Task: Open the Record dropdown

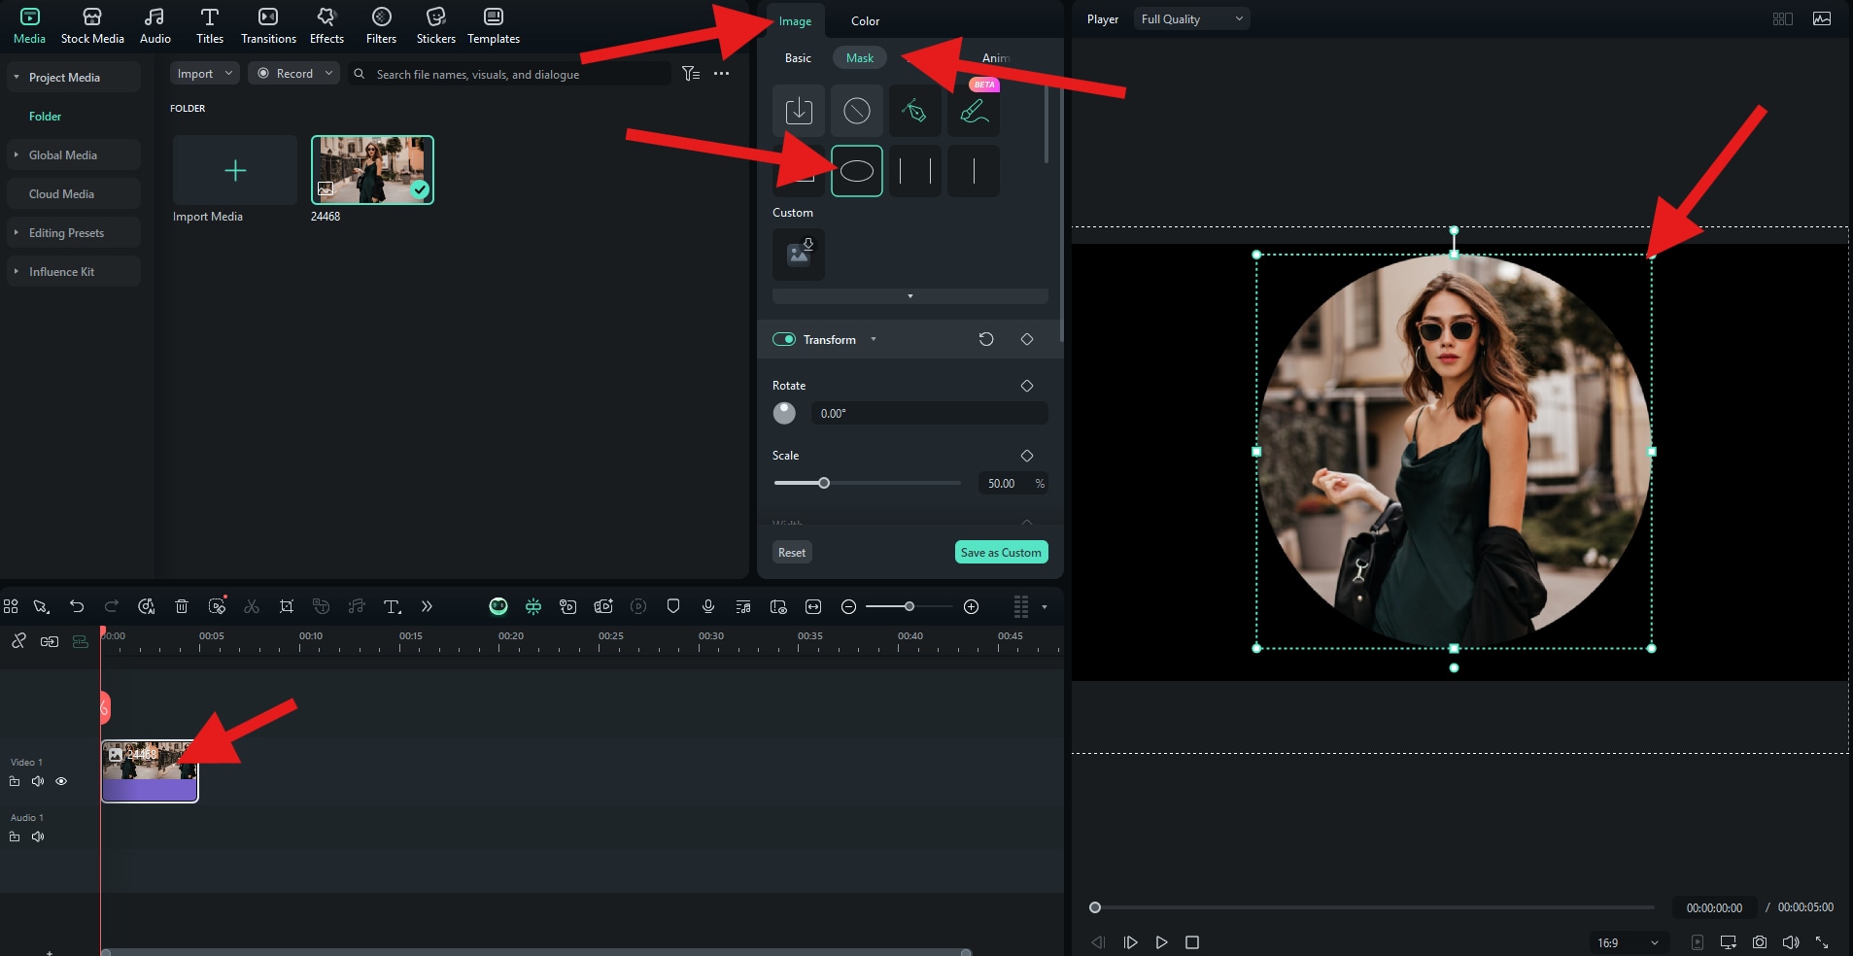Action: tap(293, 74)
